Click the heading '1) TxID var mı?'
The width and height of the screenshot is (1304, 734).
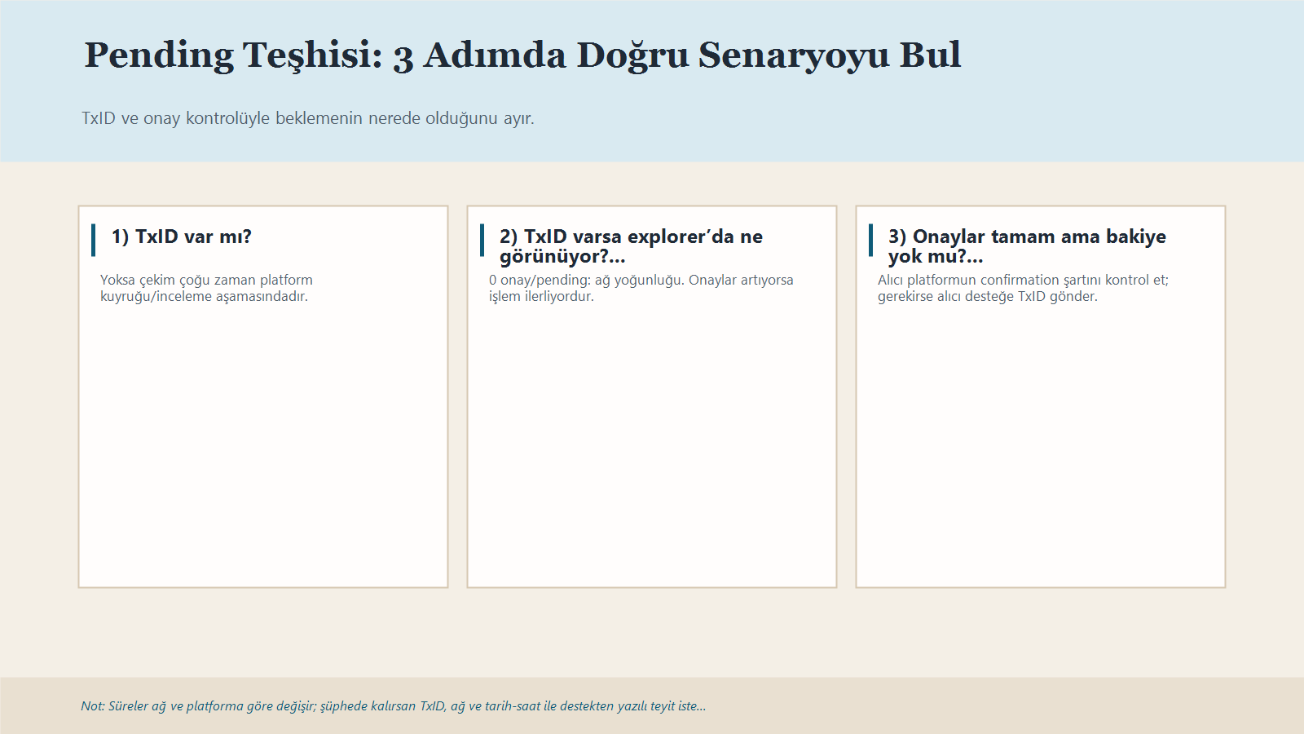point(181,237)
